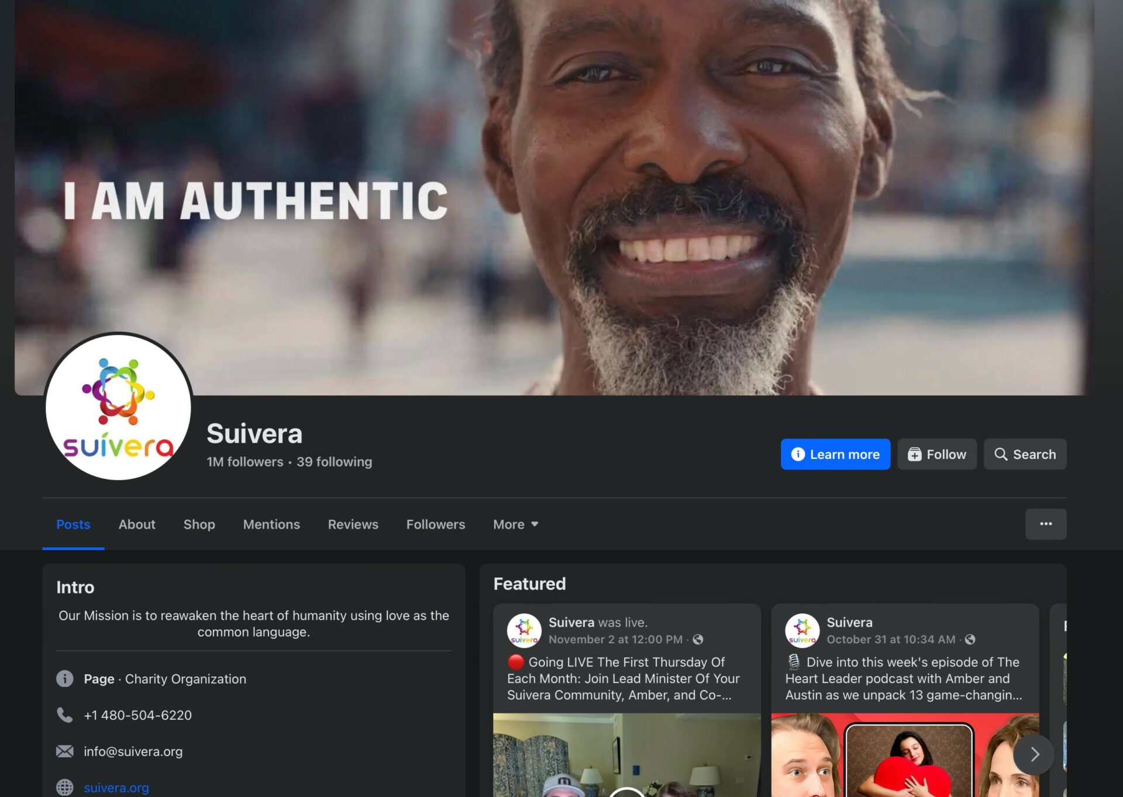Click the Suivera page title
The image size is (1123, 797).
pyautogui.click(x=254, y=434)
